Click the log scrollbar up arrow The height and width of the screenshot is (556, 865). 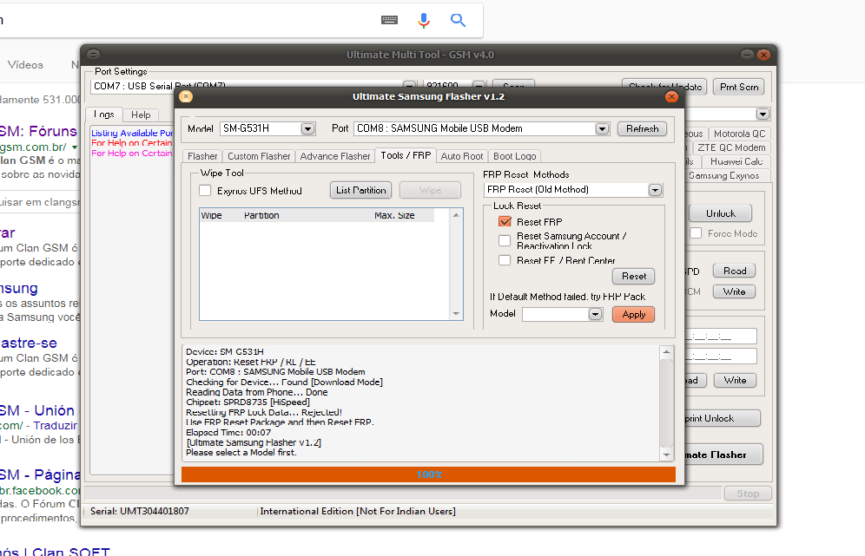click(x=666, y=351)
